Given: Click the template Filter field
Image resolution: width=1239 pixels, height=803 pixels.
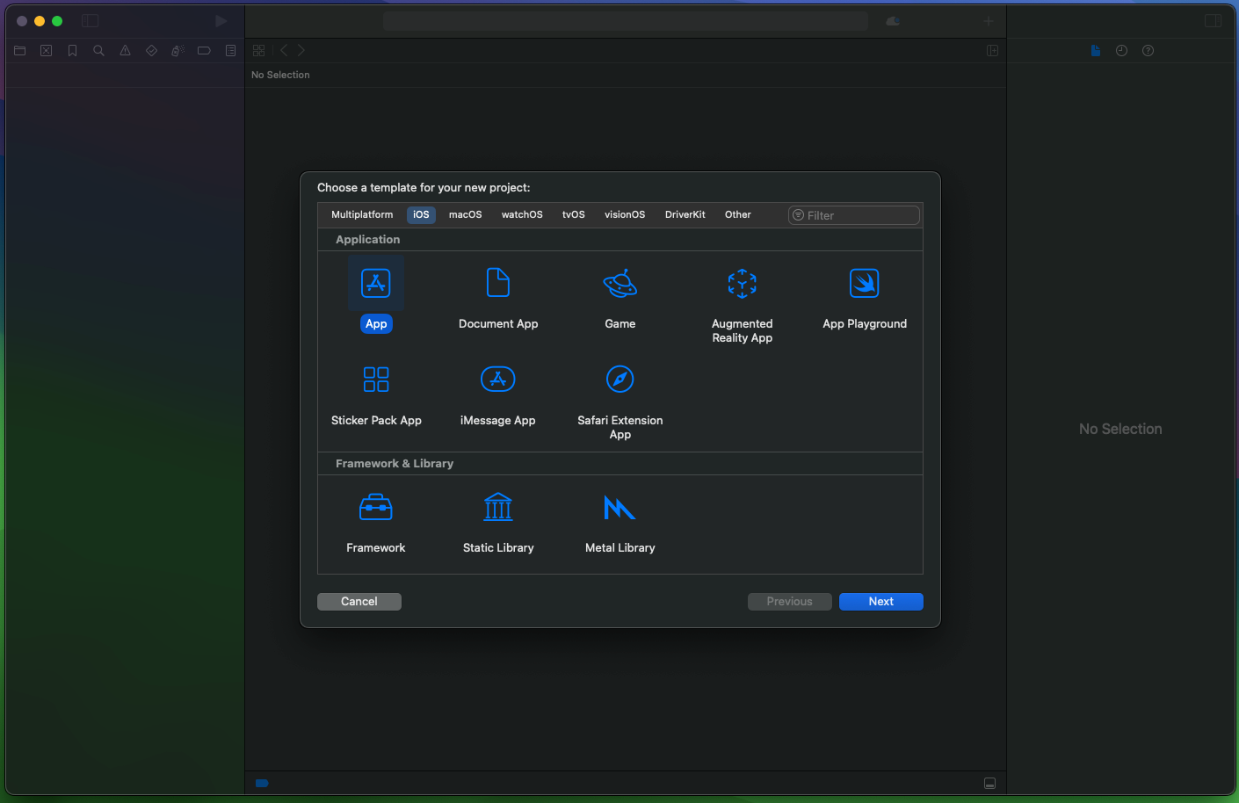Looking at the screenshot, I should point(854,215).
